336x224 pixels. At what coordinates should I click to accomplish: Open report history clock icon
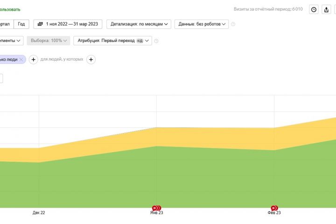coord(314,10)
